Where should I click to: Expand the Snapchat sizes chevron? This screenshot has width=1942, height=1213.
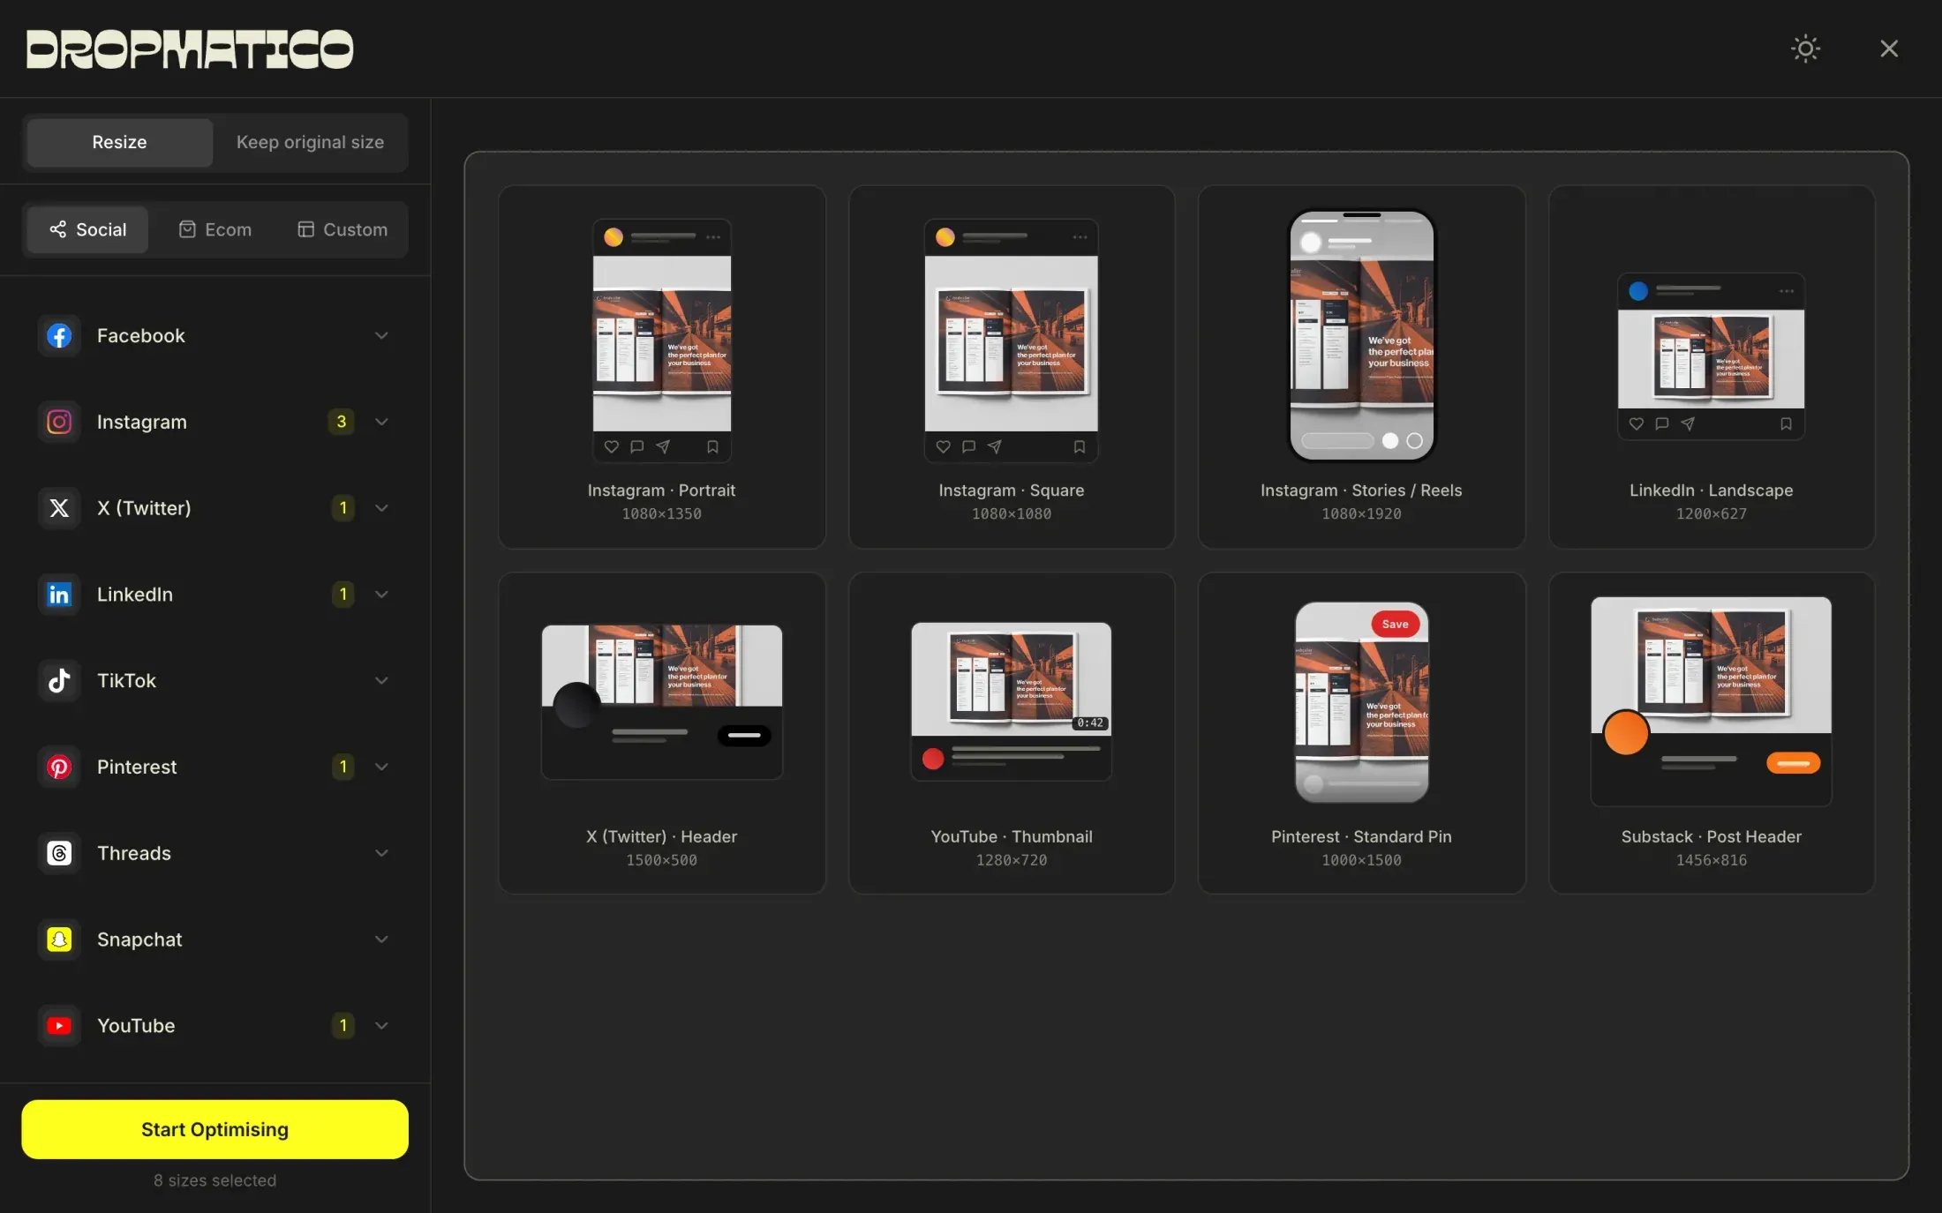point(381,940)
